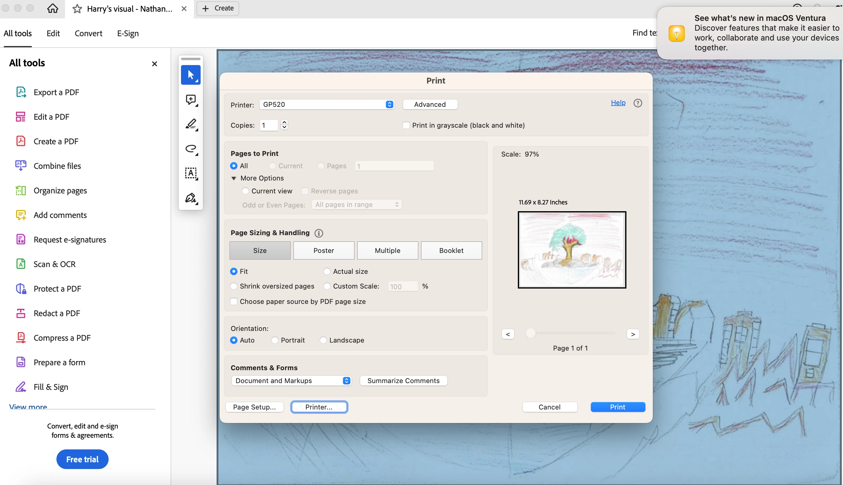Click the page preview slider handle

pyautogui.click(x=530, y=333)
